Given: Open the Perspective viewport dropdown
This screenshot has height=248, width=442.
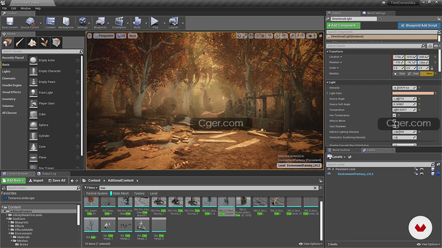Looking at the screenshot, I should click(104, 36).
